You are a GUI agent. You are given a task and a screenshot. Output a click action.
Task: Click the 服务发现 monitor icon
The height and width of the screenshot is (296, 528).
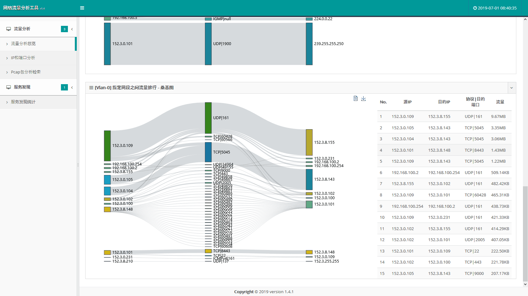pos(9,87)
